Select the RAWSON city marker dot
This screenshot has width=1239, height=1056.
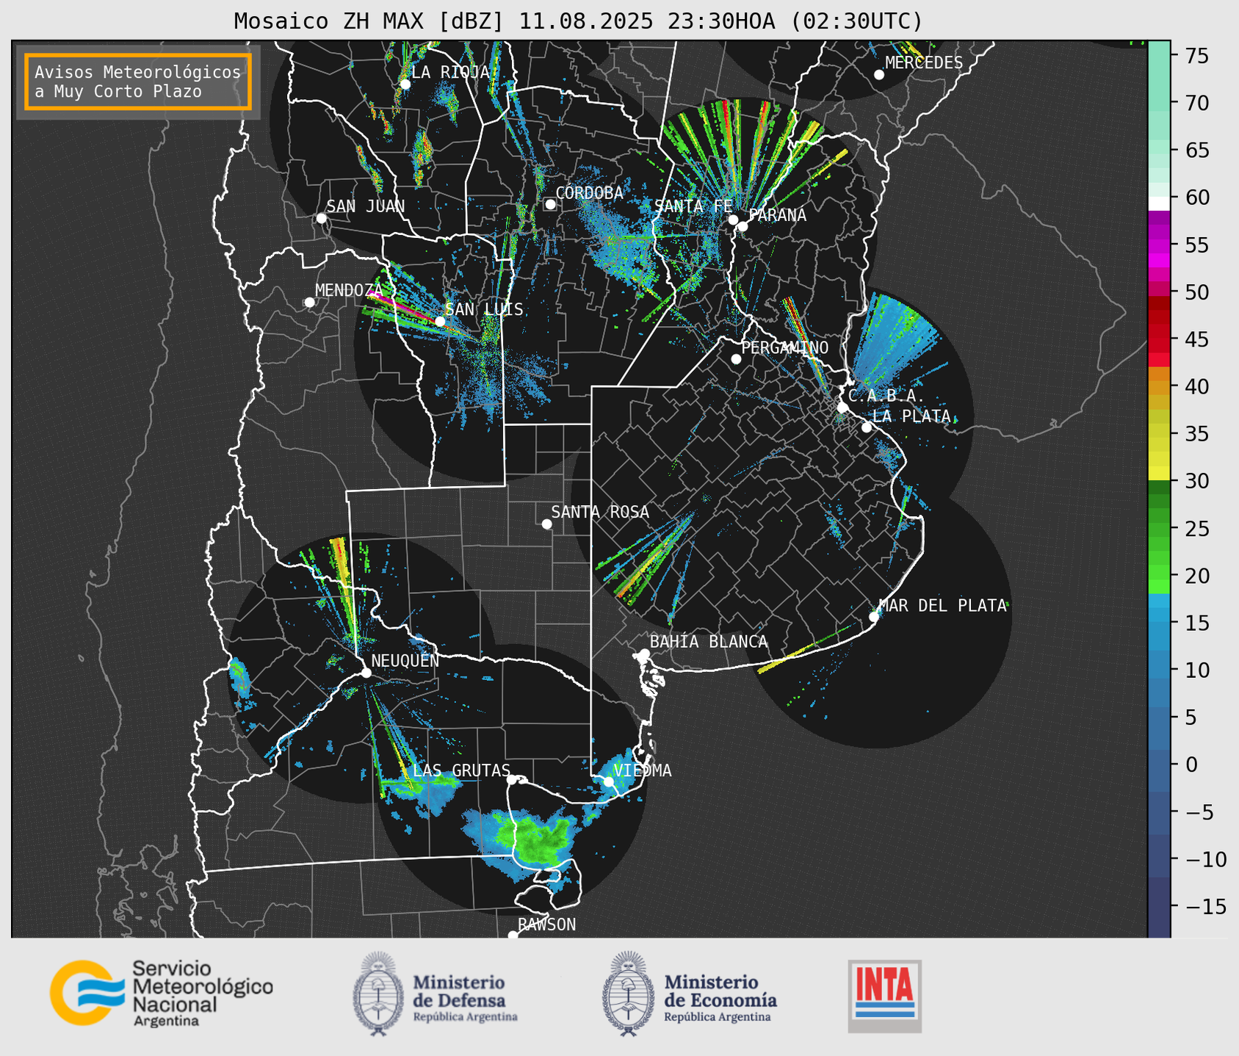(513, 936)
